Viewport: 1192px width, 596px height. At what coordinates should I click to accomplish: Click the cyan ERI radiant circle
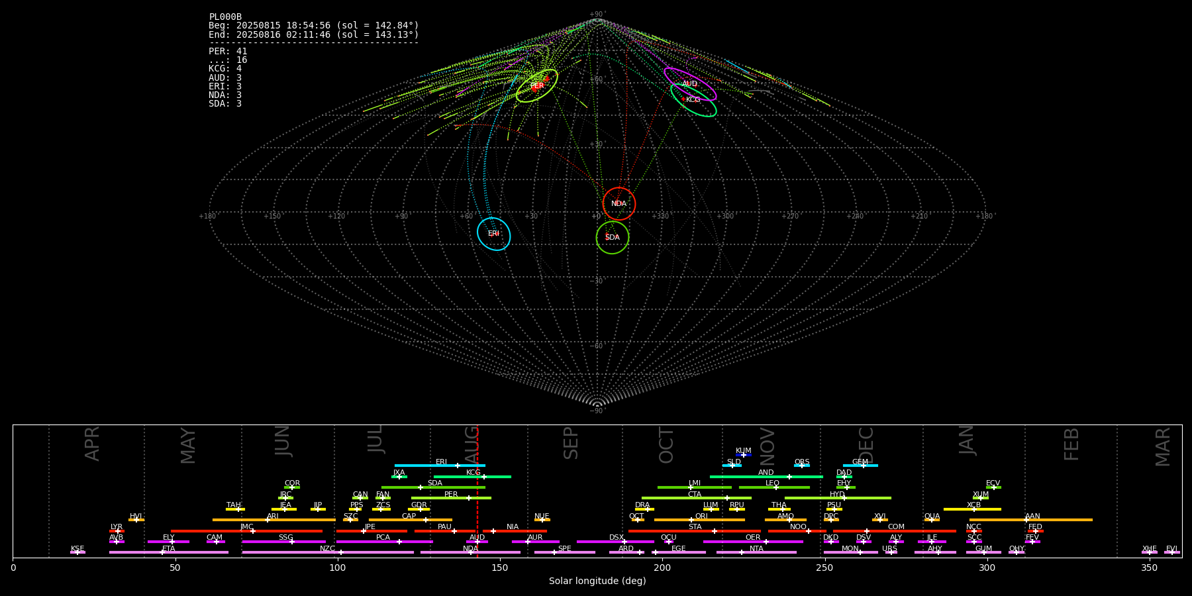point(494,234)
